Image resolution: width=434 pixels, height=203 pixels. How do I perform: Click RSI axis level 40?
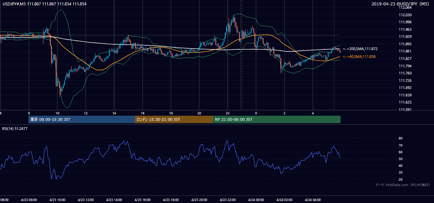pos(401,165)
